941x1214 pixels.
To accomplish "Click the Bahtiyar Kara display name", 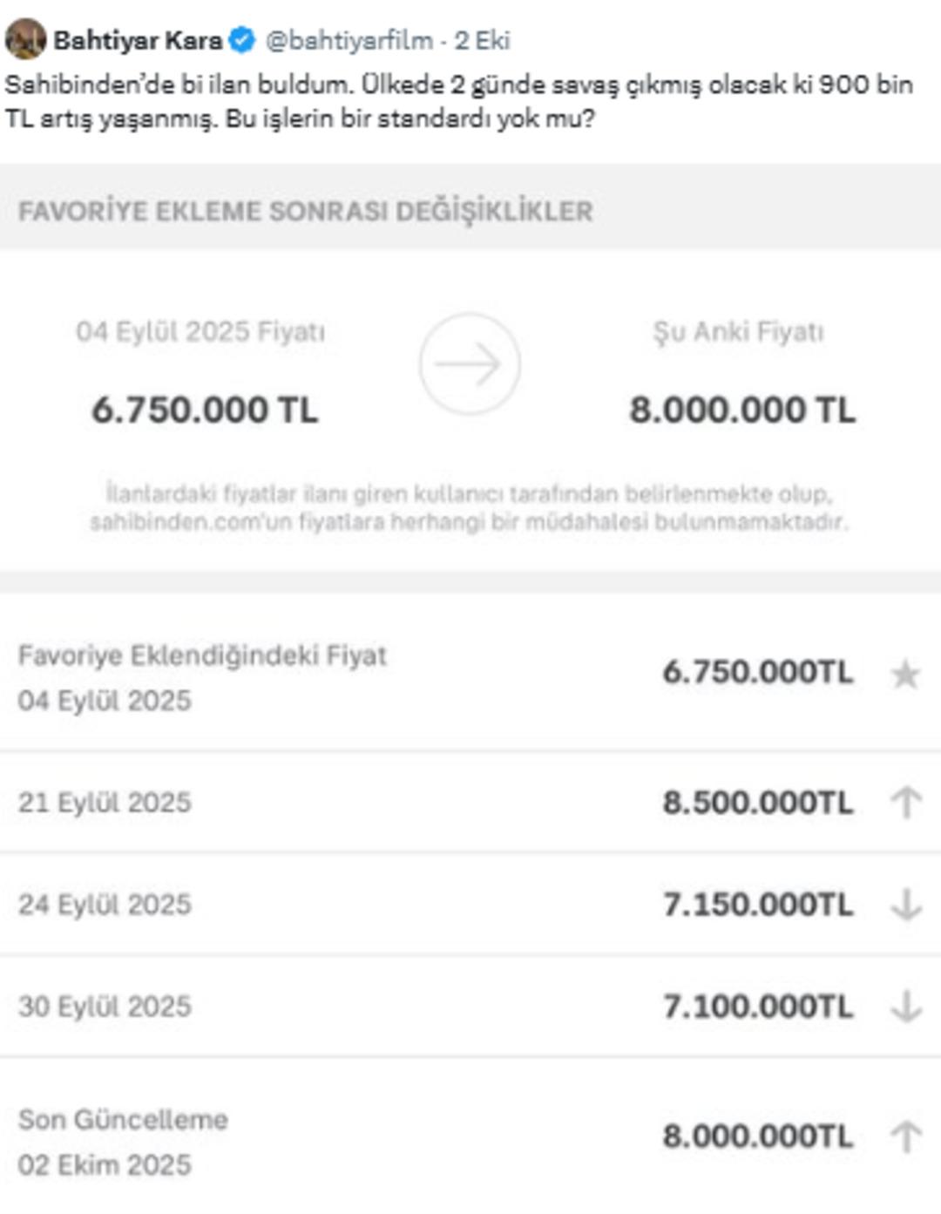I will pyautogui.click(x=138, y=40).
